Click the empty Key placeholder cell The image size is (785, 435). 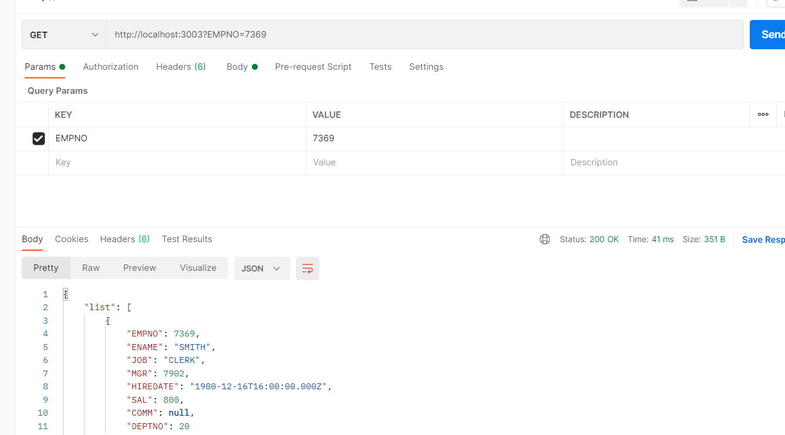tap(176, 162)
